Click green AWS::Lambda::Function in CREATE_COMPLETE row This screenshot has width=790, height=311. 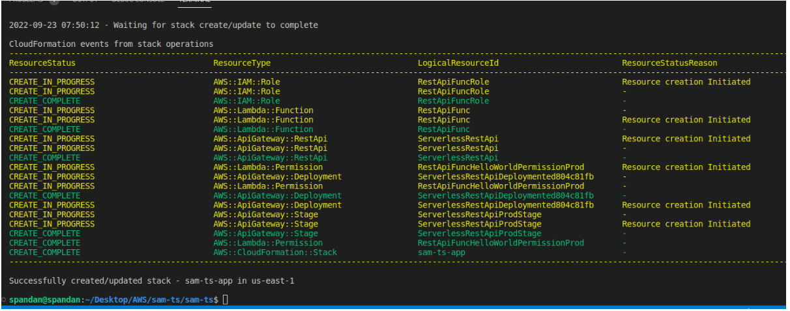[263, 129]
